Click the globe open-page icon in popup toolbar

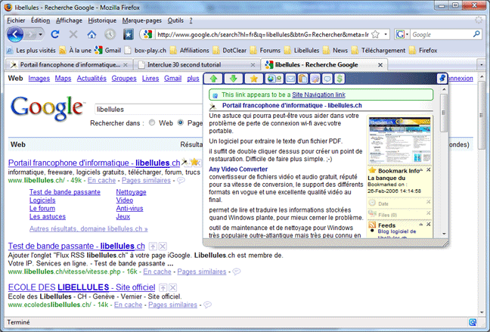click(x=274, y=79)
